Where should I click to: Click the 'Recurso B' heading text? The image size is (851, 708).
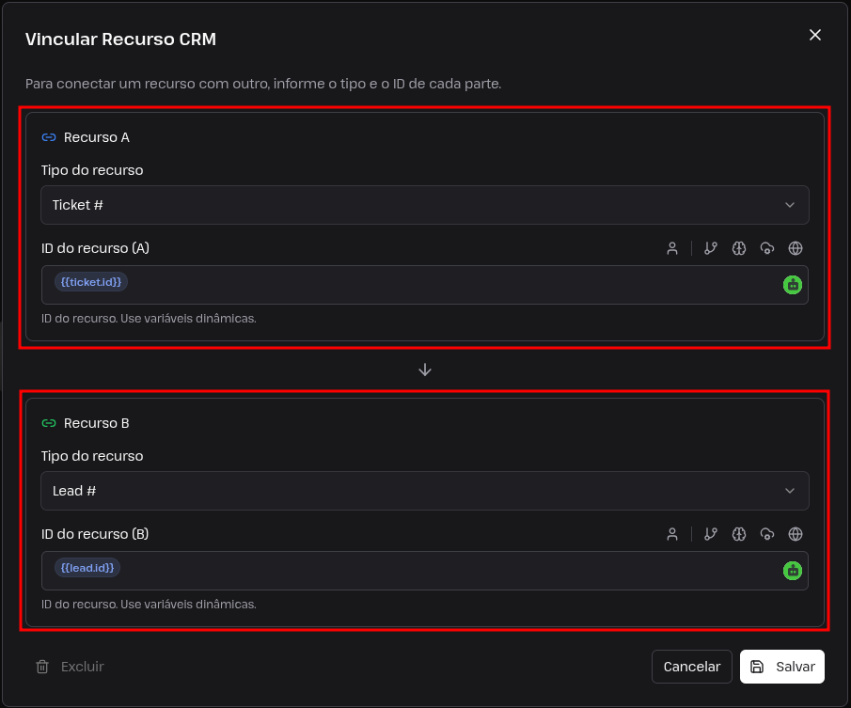[x=97, y=423]
